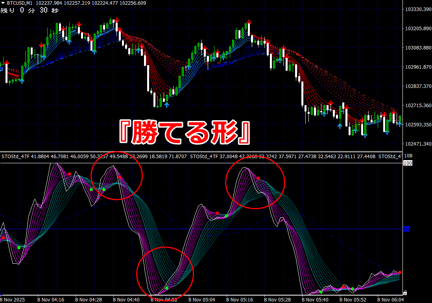This screenshot has height=303, width=432.
Task: Click the 8 Nov 04:40 time label
Action: pos(126,300)
